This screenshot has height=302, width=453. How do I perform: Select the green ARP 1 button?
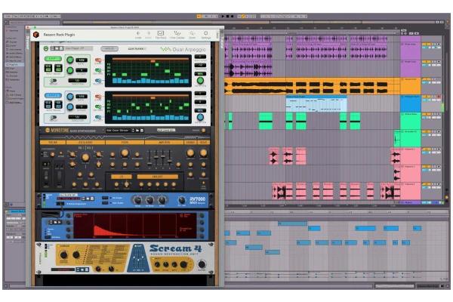tap(53, 59)
